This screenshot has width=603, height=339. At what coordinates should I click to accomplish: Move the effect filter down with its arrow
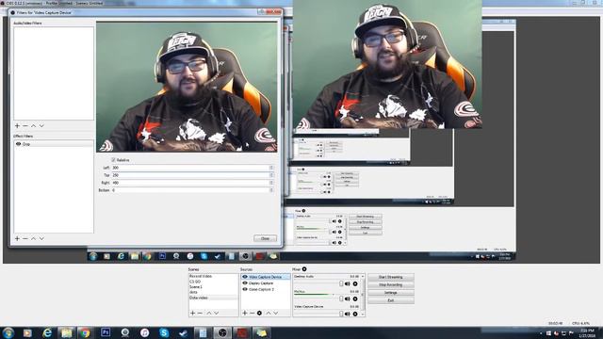pos(41,238)
